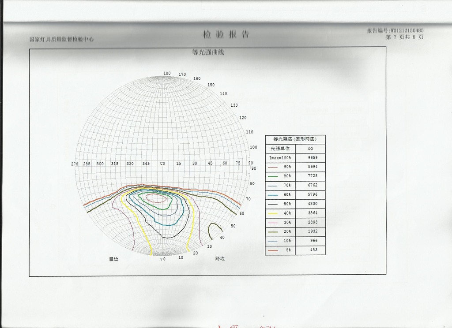Click the C0 axis label
452x328 pixels.
point(162,163)
